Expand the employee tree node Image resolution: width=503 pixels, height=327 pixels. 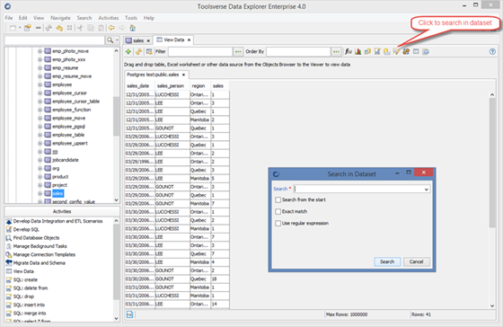pos(40,84)
